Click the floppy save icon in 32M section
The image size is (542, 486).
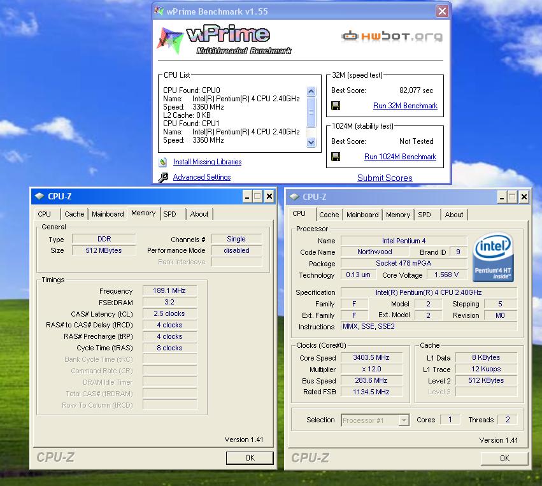(336, 106)
